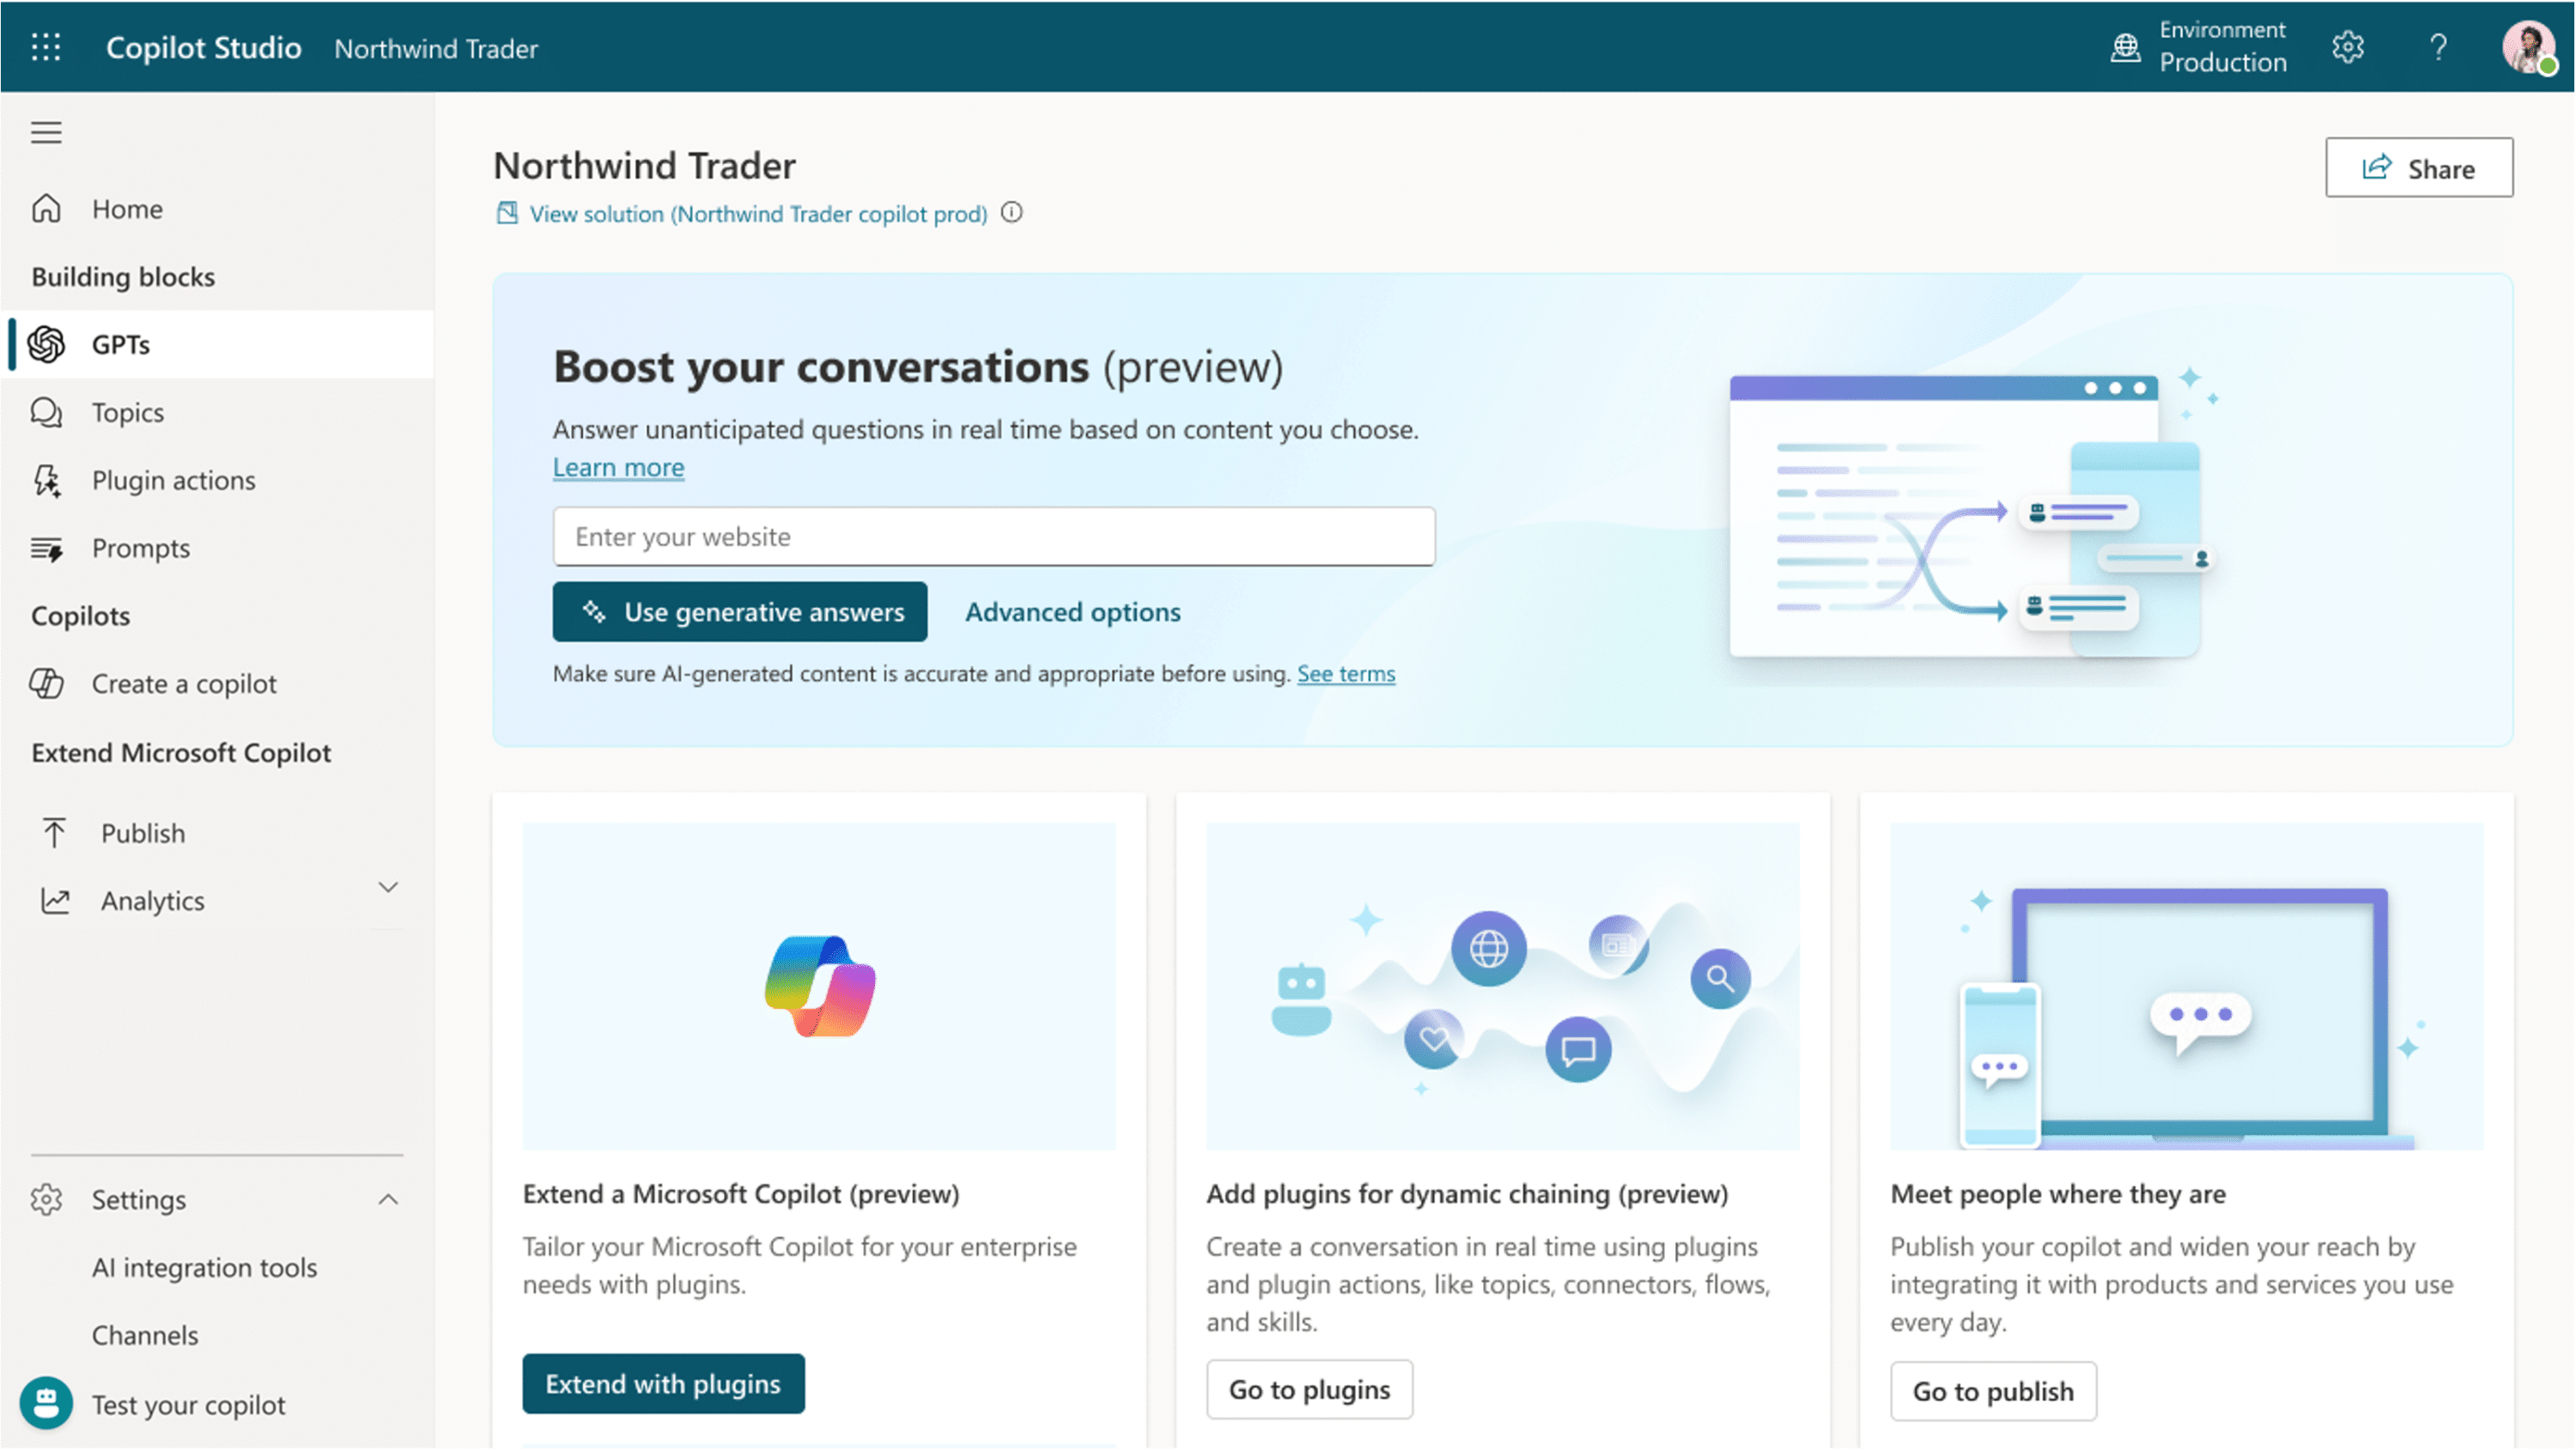Click the share arrow icon in Share button
Screen dimensions: 2576x1451
(x=2376, y=167)
